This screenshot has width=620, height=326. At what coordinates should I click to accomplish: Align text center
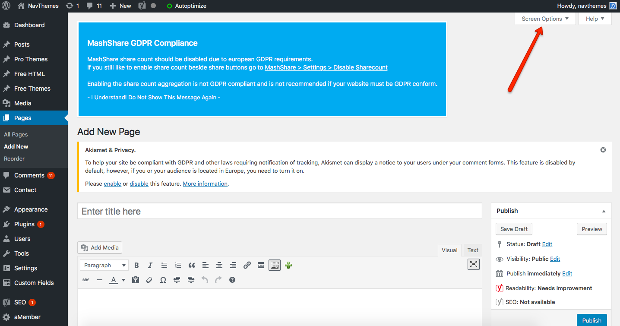point(219,265)
